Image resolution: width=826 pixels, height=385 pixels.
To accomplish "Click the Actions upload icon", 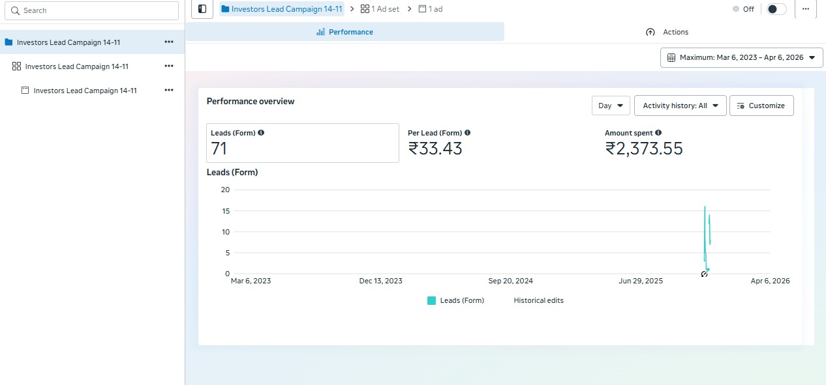I will pyautogui.click(x=650, y=32).
